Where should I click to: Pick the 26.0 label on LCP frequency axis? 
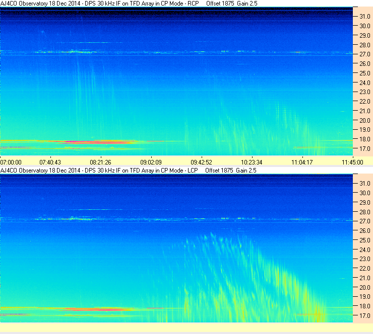click(365, 231)
